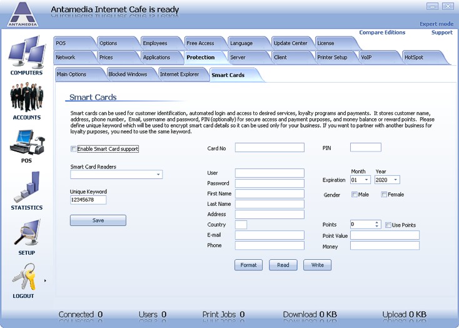Click the First Name field
This screenshot has height=328, width=459.
coord(270,194)
